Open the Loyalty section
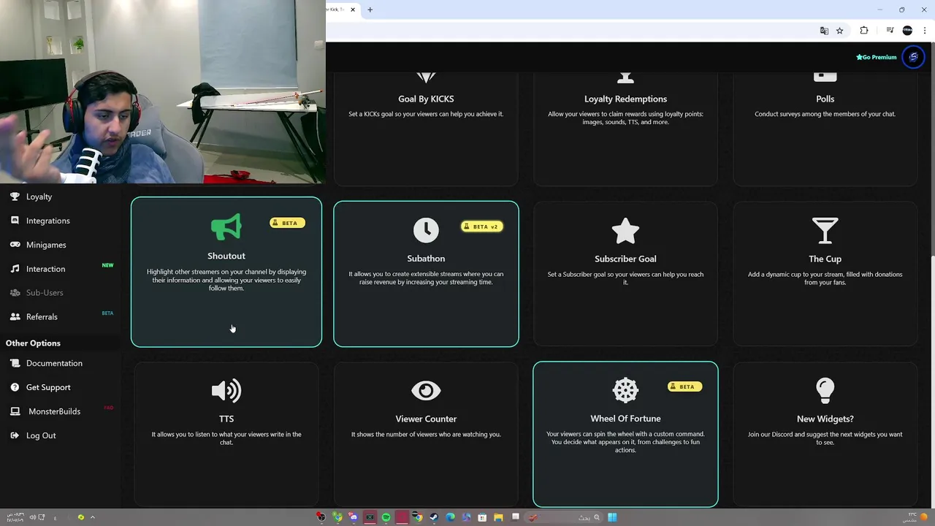This screenshot has width=935, height=526. [x=39, y=197]
